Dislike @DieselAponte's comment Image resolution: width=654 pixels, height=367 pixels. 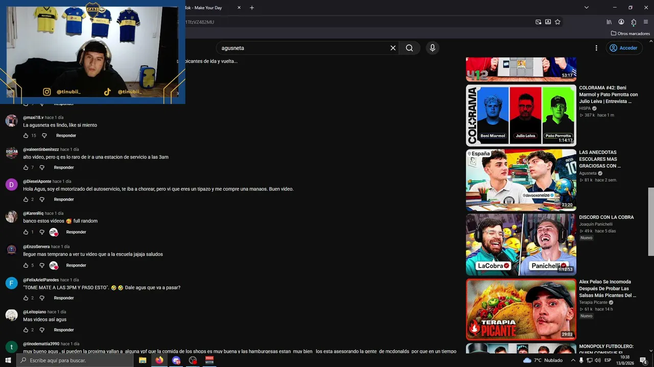pyautogui.click(x=42, y=200)
